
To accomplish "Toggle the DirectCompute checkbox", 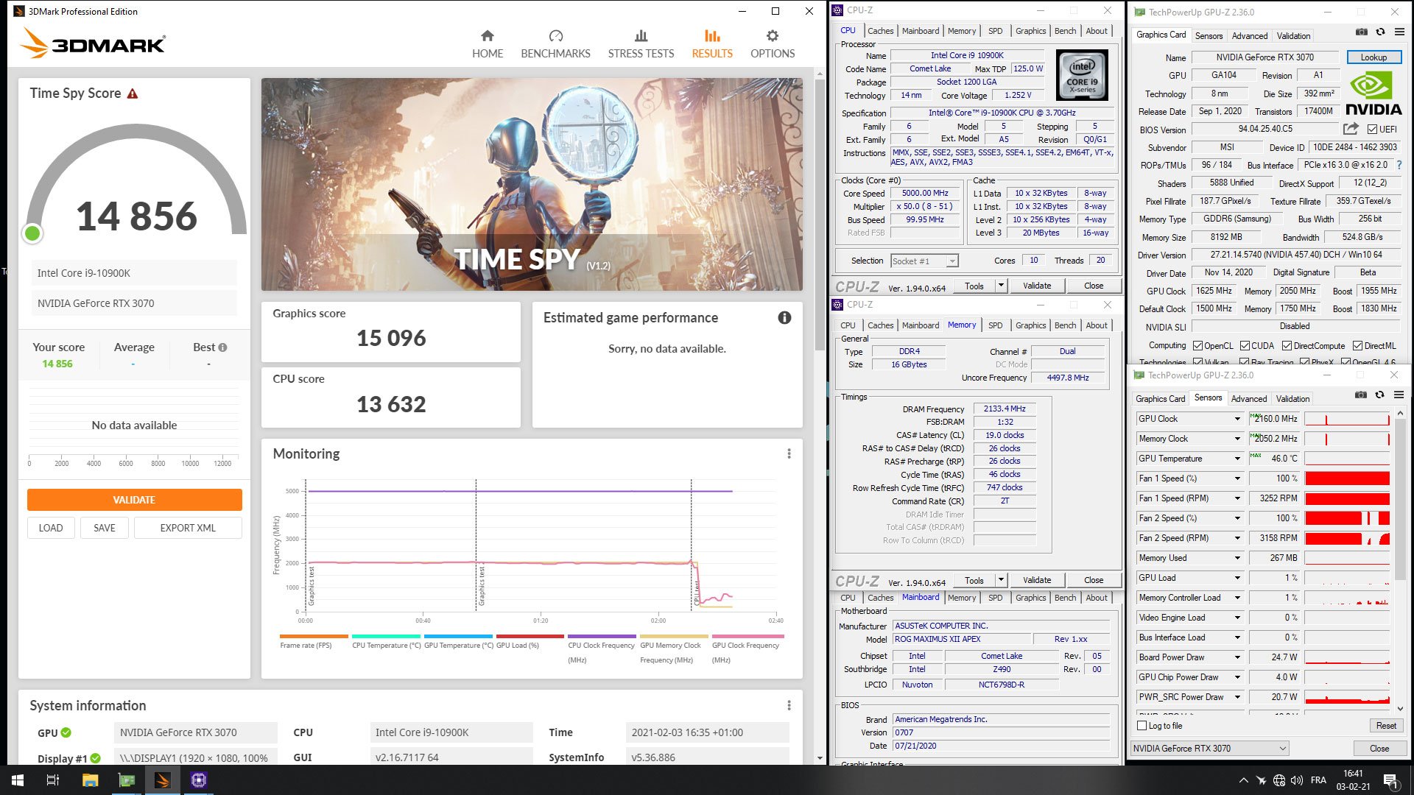I will [1287, 345].
